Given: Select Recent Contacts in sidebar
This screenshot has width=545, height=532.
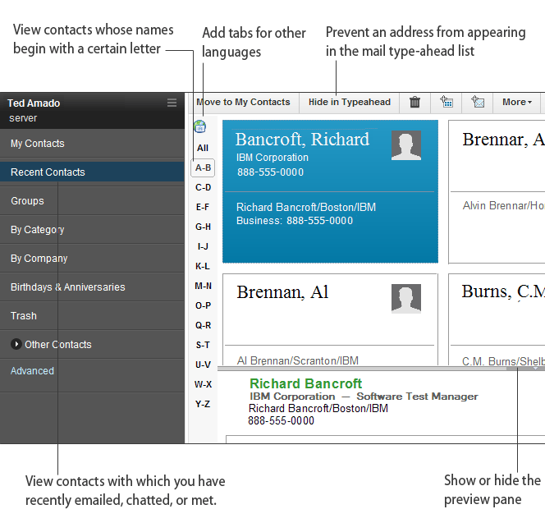Looking at the screenshot, I should [x=92, y=172].
